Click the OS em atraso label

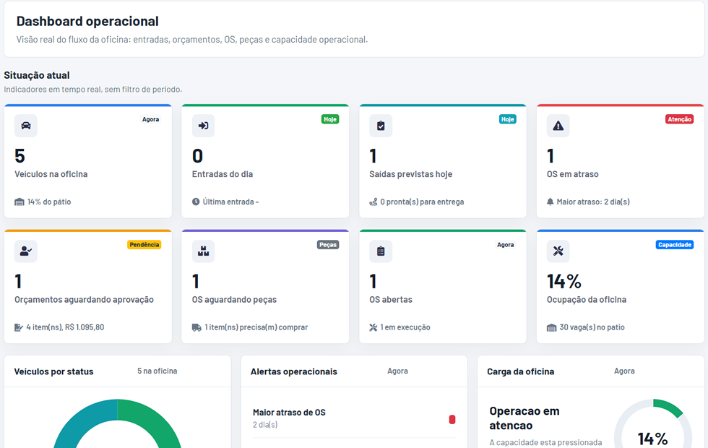572,174
